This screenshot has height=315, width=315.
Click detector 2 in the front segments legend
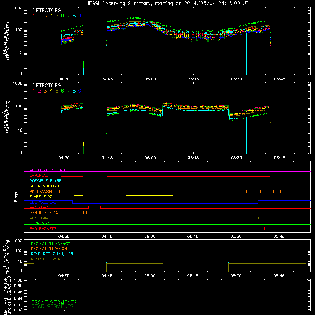(40, 16)
